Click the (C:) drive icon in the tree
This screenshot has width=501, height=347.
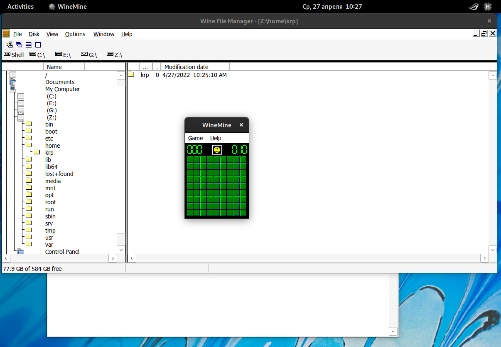click(21, 96)
